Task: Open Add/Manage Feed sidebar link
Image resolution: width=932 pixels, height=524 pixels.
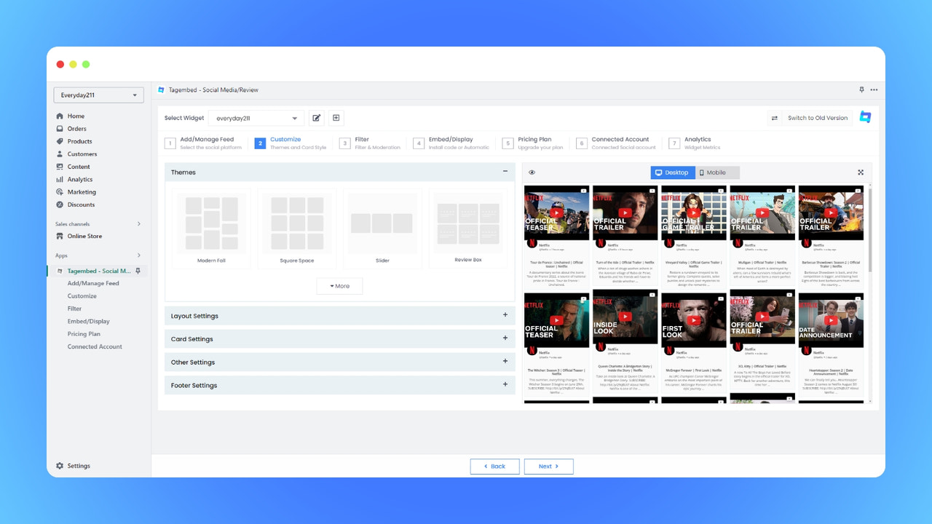Action: (93, 283)
